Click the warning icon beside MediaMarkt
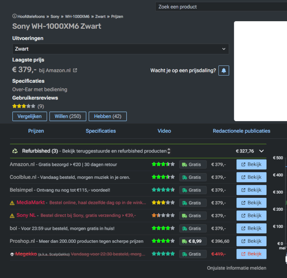 click(12, 203)
